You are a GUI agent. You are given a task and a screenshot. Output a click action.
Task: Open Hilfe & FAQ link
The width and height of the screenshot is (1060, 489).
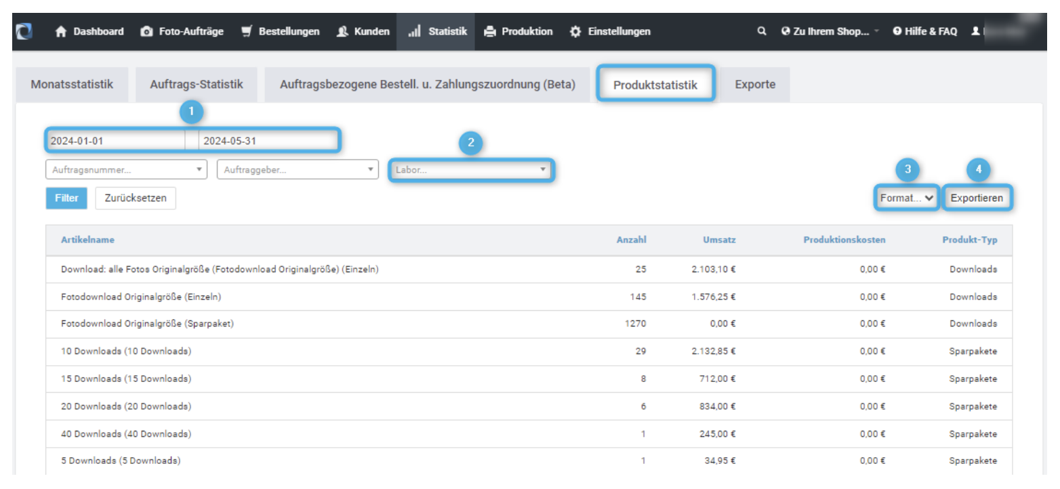(924, 31)
